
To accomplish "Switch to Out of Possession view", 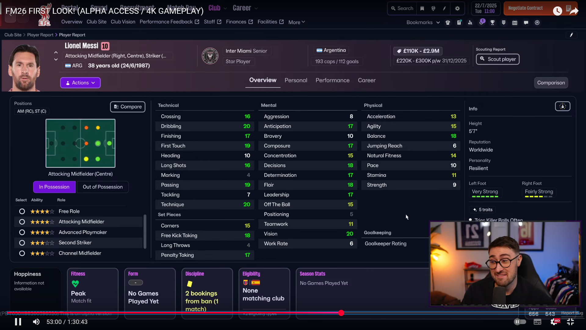I will (103, 187).
